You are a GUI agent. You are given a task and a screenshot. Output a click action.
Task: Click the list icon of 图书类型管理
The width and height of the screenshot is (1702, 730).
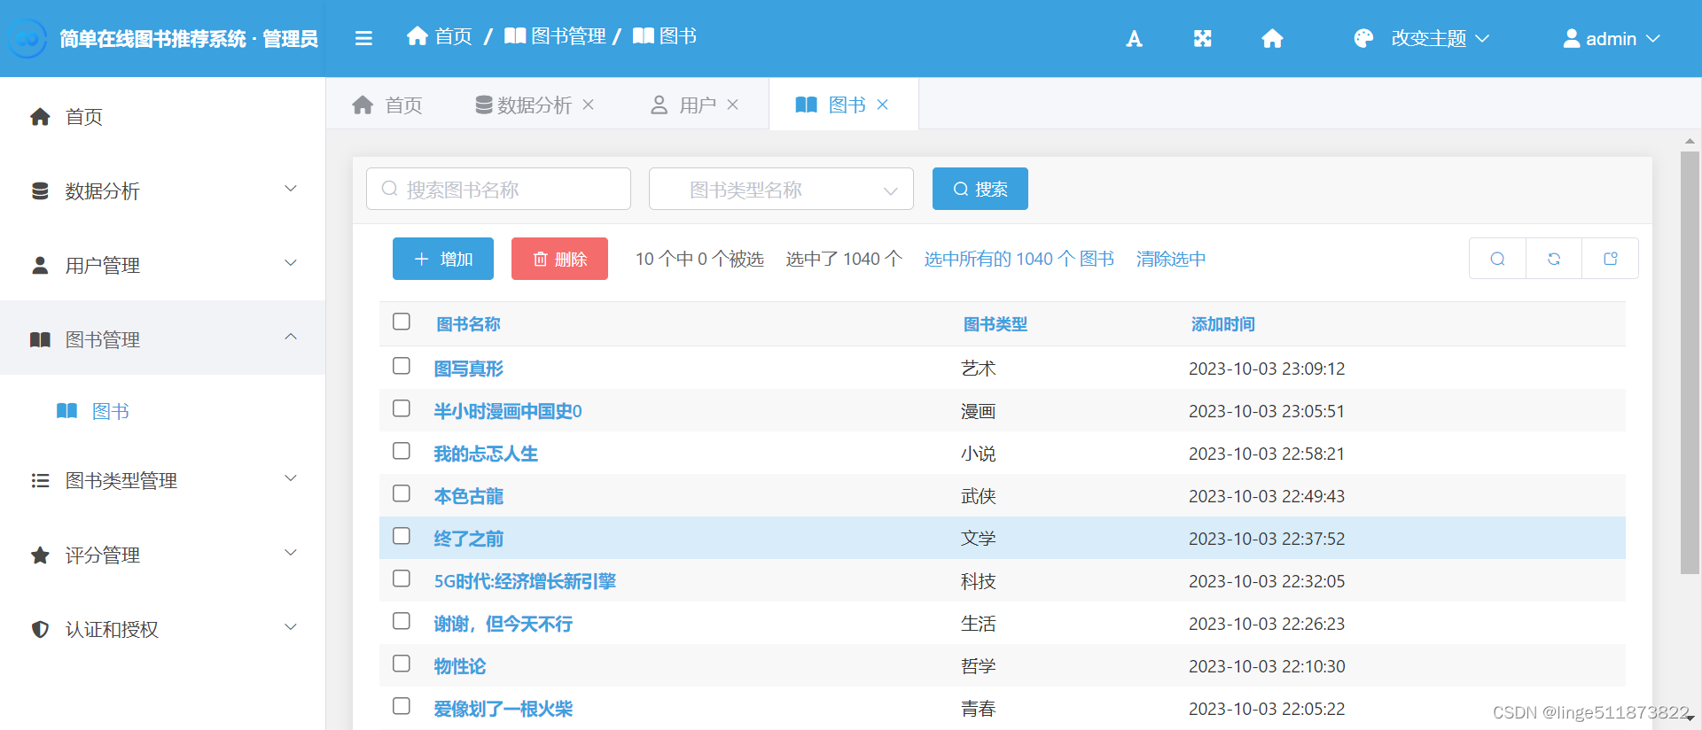click(x=40, y=480)
